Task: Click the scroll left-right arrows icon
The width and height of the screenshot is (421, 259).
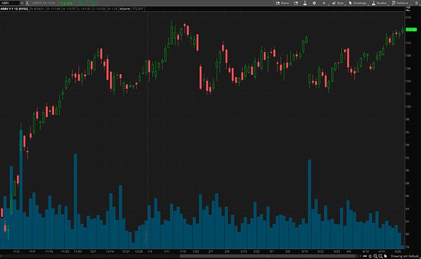Action: click(365, 256)
